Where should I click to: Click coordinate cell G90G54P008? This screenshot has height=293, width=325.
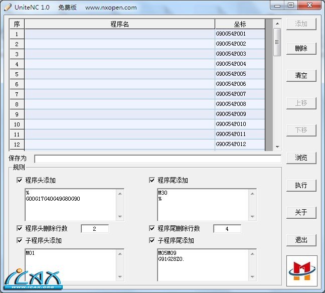(x=240, y=104)
